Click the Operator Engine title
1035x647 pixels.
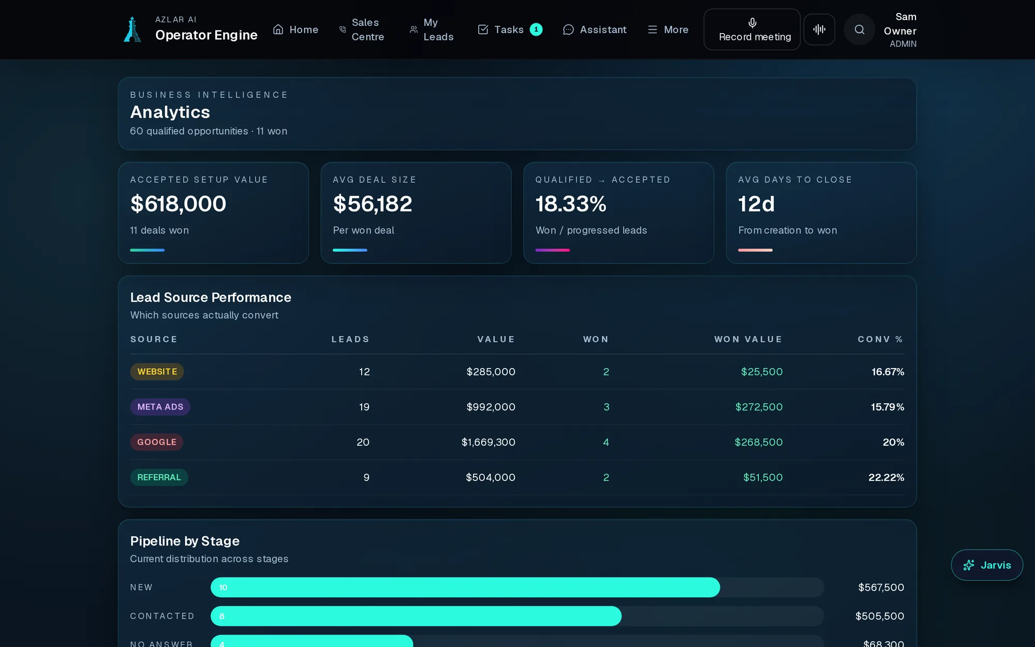(206, 35)
